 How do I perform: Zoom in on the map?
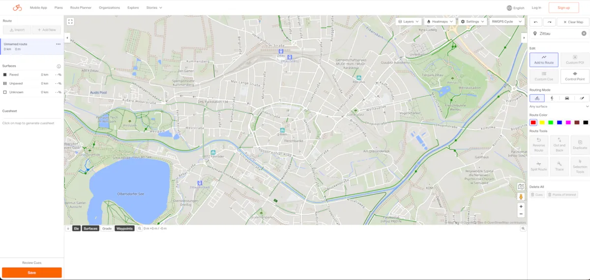(x=521, y=206)
